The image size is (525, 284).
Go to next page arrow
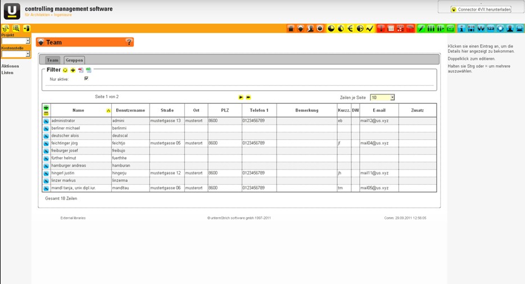[x=241, y=97]
